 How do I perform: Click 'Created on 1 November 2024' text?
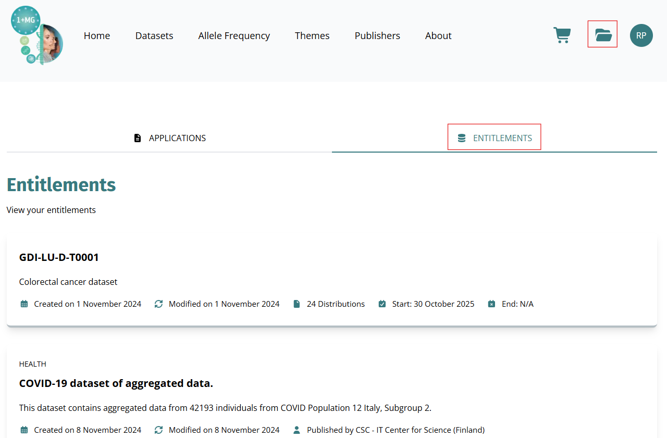click(88, 304)
